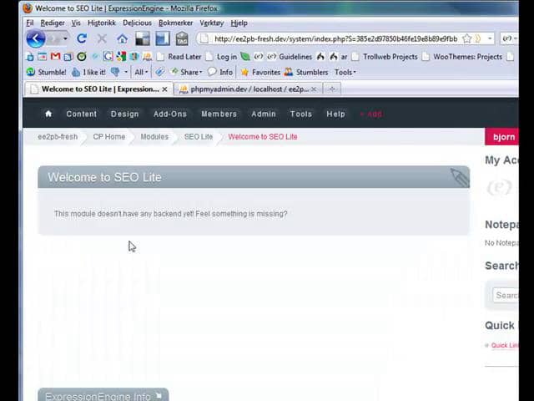Screen dimensions: 534x401
Task: Open the WooThemes: Projects bookmark
Action: pyautogui.click(x=462, y=57)
